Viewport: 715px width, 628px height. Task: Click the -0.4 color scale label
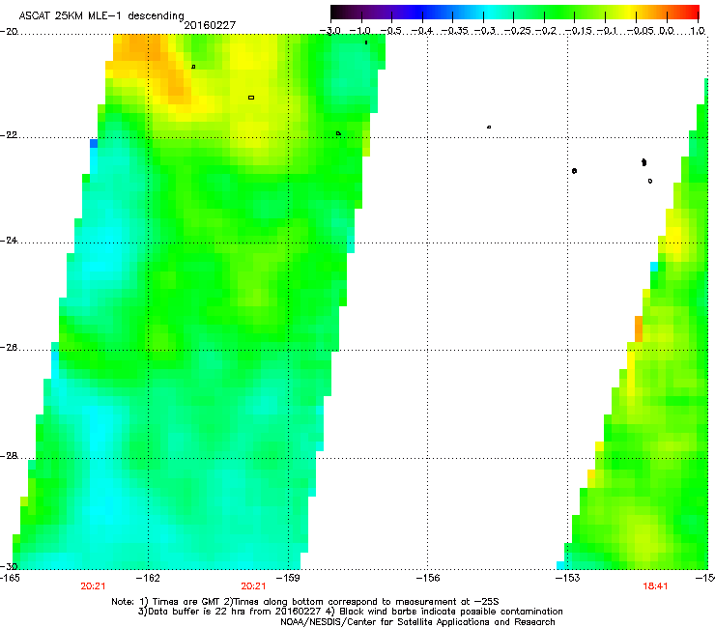[422, 31]
